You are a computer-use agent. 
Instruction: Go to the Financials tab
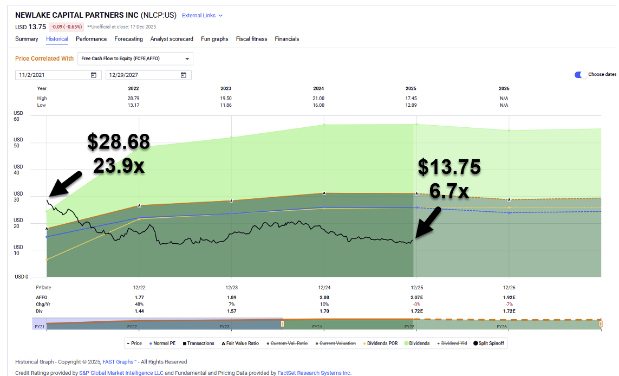(286, 39)
